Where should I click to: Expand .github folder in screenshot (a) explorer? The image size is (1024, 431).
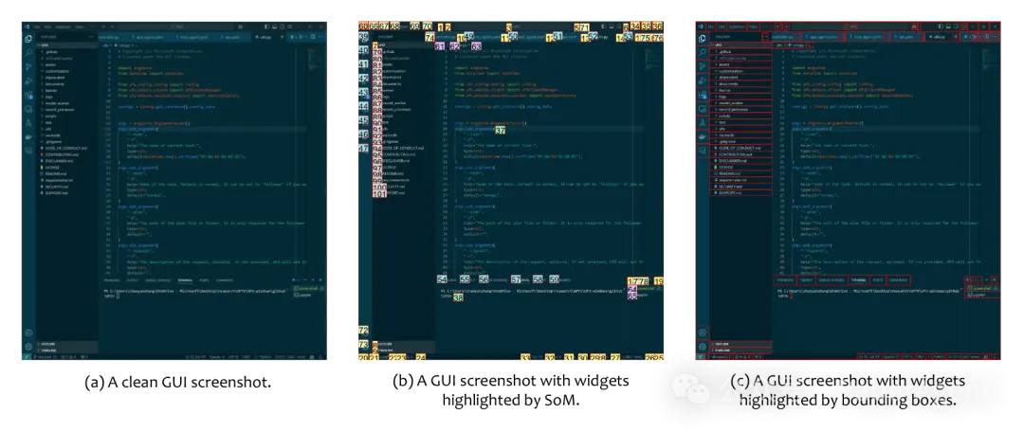point(66,51)
